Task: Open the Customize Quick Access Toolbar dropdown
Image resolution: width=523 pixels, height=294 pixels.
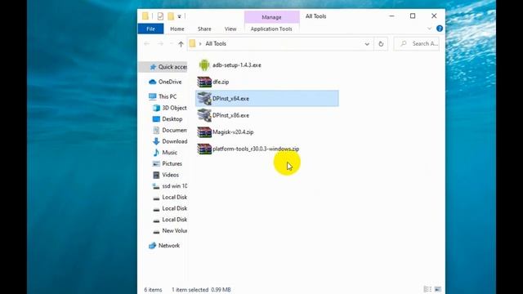Action: (x=180, y=16)
